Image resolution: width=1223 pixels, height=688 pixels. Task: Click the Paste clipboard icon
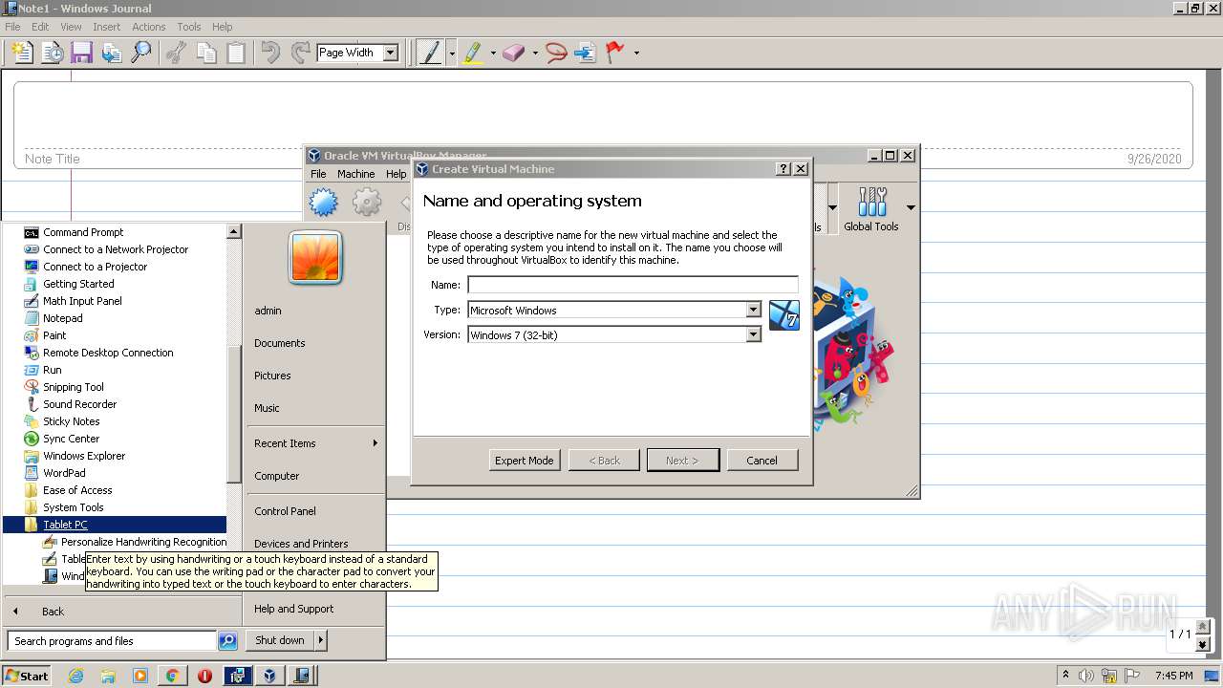(236, 53)
